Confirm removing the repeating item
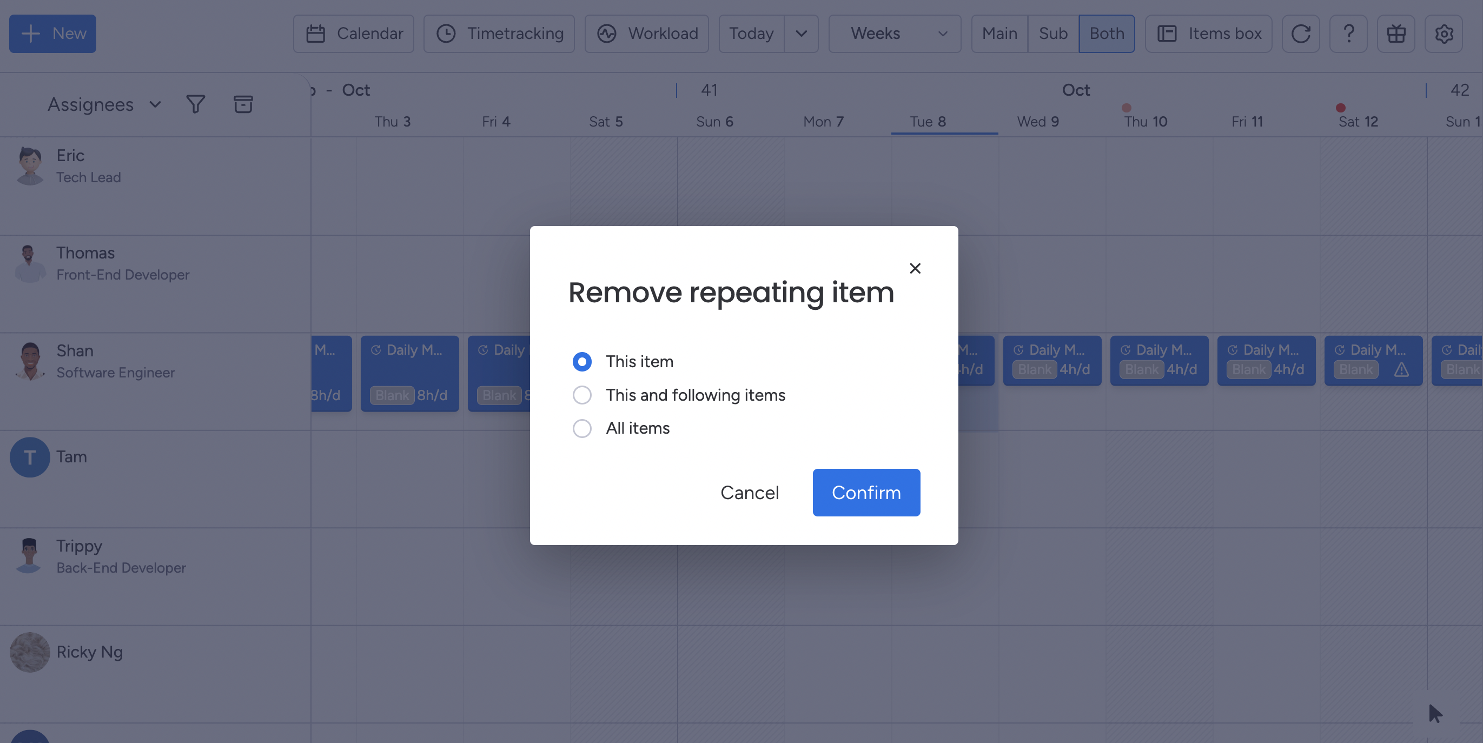This screenshot has width=1483, height=743. tap(866, 492)
